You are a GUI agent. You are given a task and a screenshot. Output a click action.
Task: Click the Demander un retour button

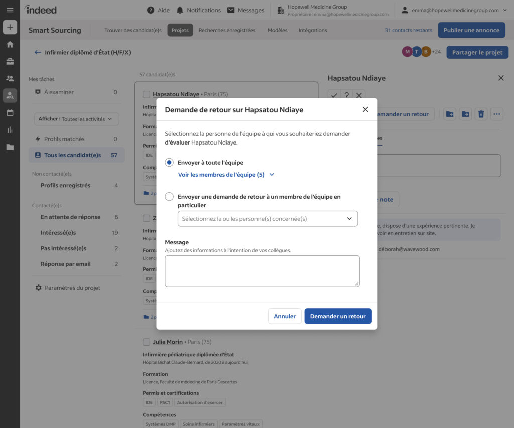[338, 316]
